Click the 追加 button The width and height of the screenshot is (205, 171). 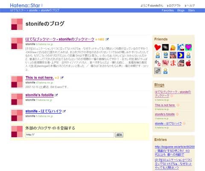click(x=119, y=135)
